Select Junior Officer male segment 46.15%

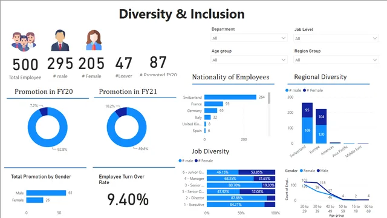(223, 172)
